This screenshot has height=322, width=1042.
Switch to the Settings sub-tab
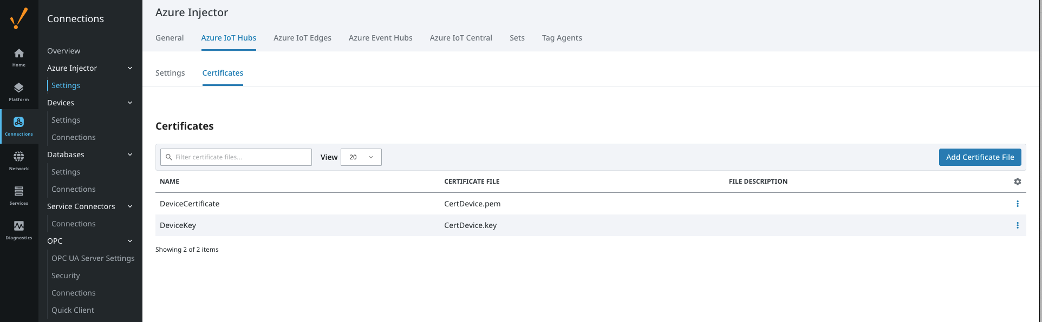(170, 73)
